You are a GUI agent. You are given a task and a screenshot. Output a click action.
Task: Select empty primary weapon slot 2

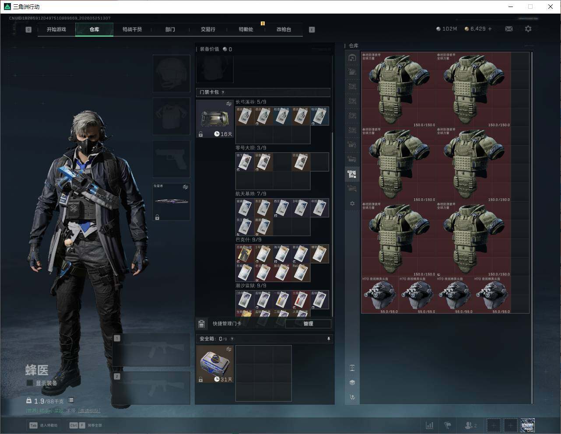(151, 388)
